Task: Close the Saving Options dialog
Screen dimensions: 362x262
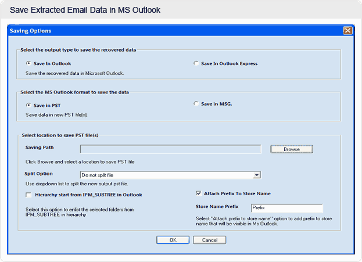Action: 347,30
